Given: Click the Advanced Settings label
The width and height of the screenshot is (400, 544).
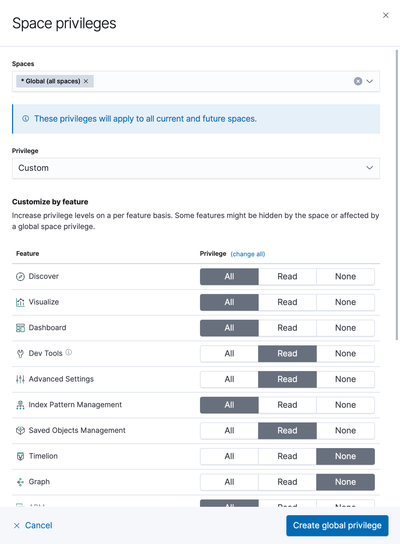Looking at the screenshot, I should pos(61,379).
